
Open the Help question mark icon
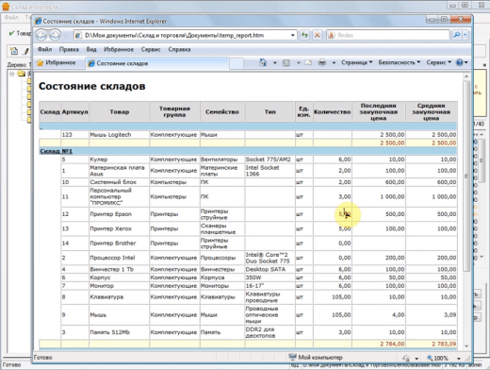pyautogui.click(x=459, y=62)
